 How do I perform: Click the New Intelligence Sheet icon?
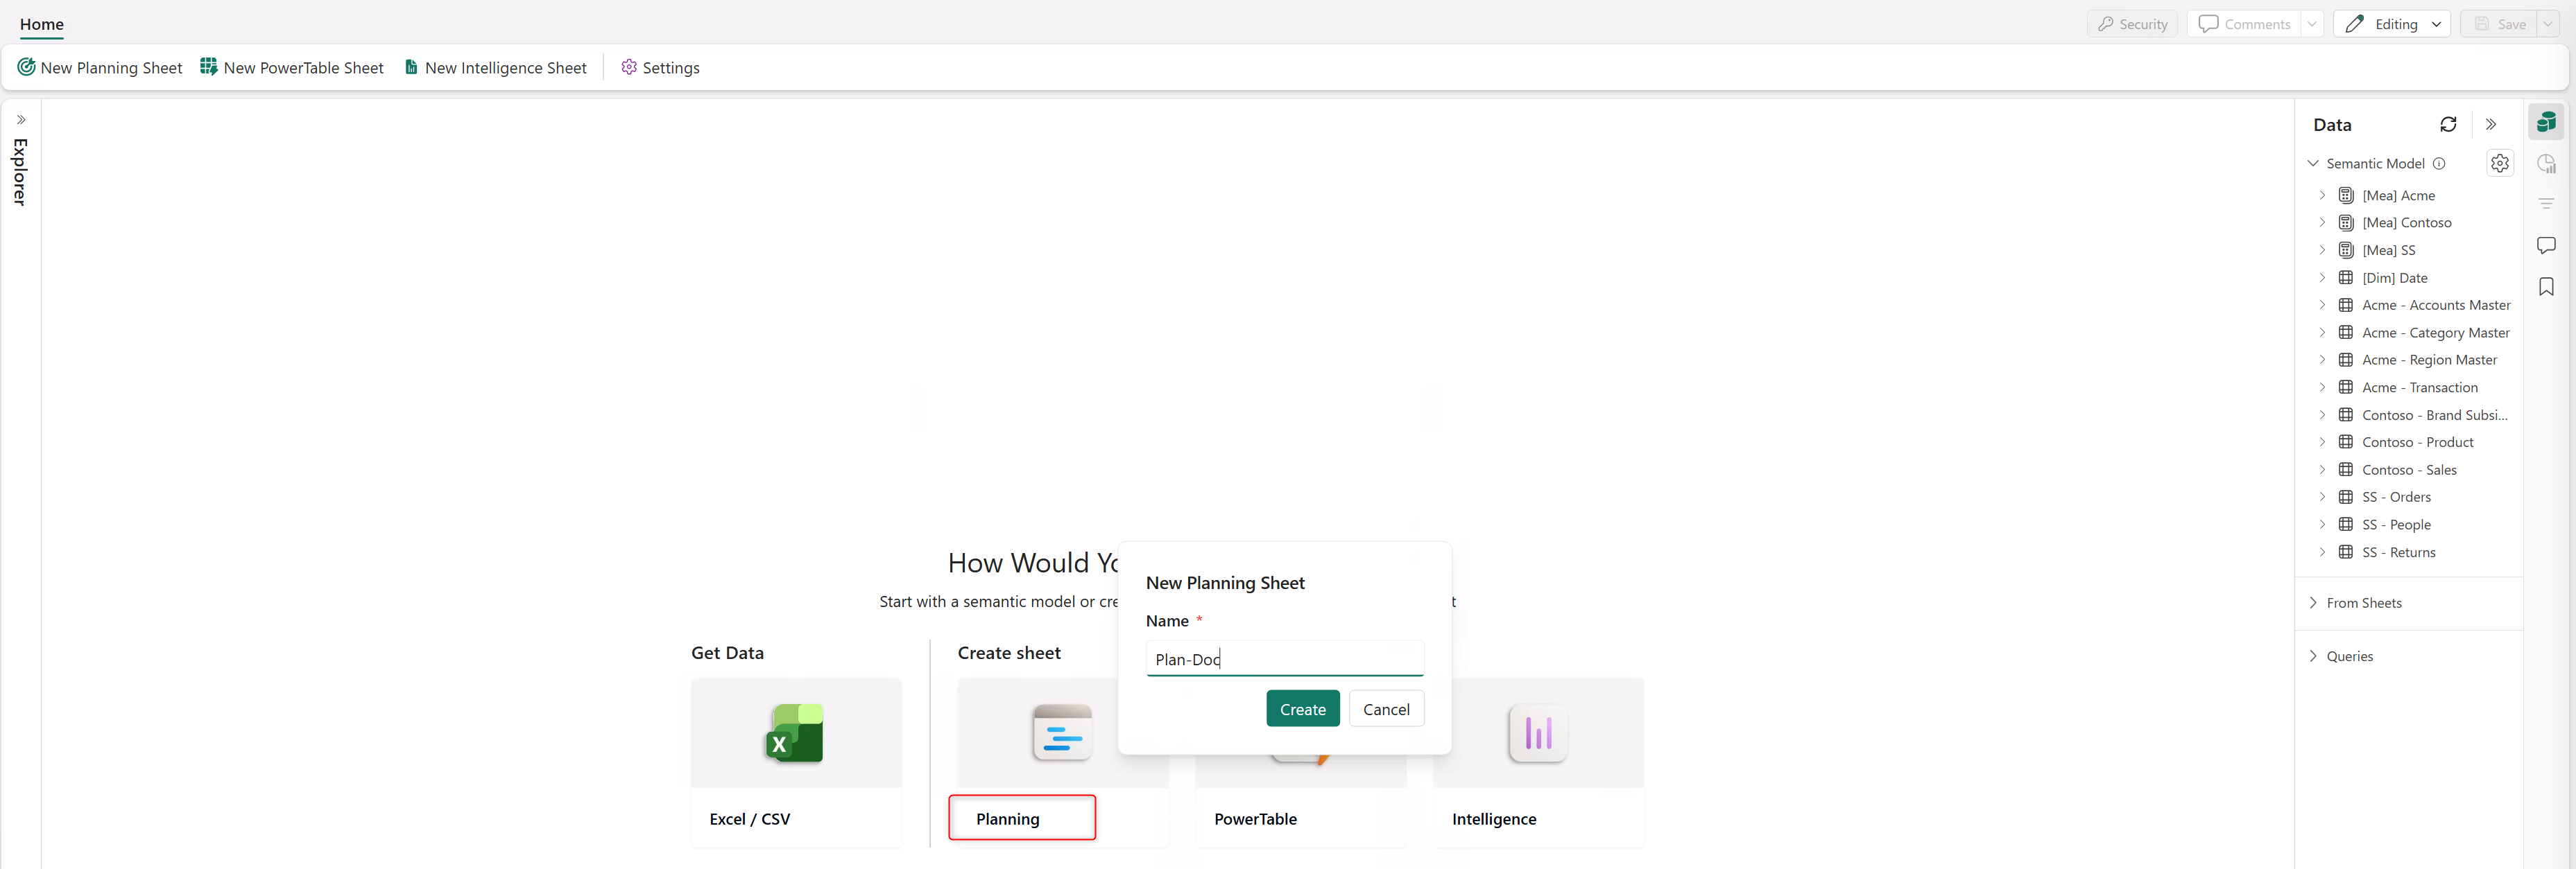411,67
